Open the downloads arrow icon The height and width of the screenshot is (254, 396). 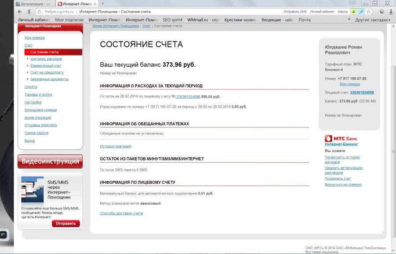coord(391,11)
